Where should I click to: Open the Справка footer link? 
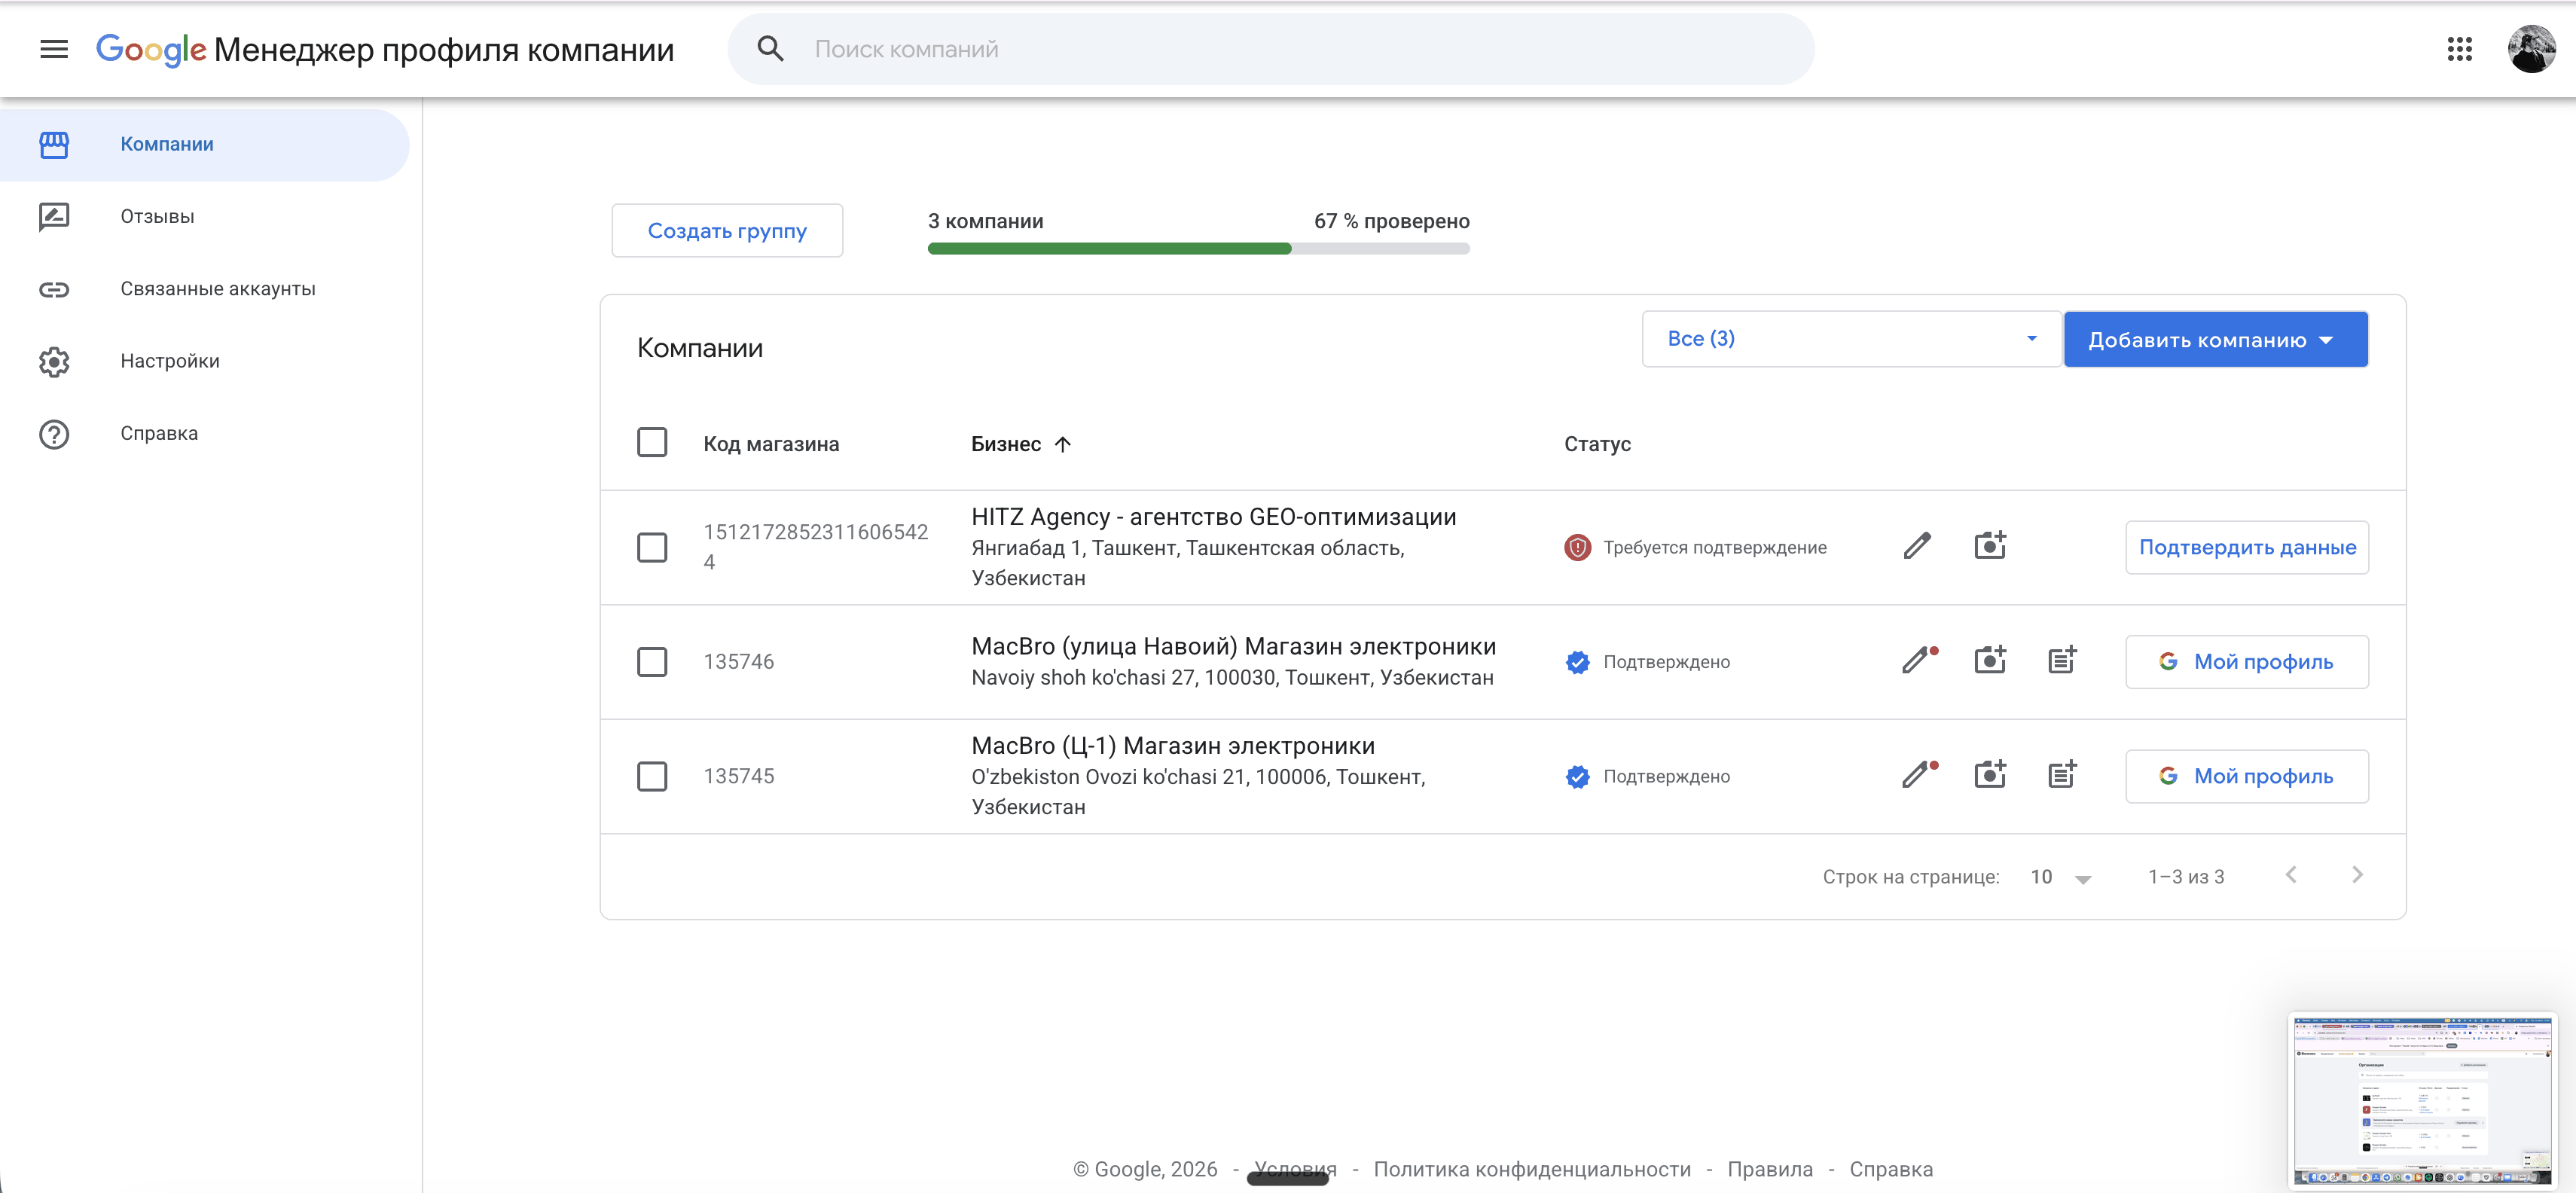(1891, 1169)
